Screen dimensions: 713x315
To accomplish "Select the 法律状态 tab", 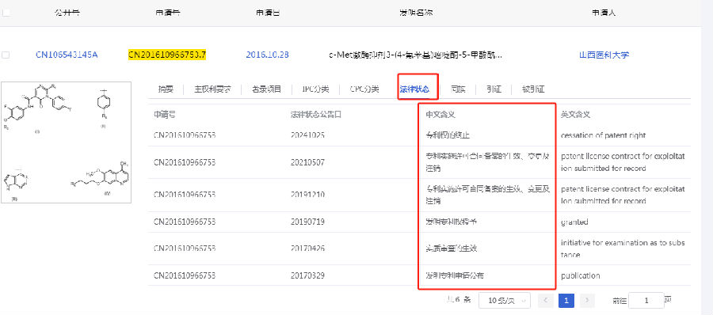I will [x=414, y=89].
